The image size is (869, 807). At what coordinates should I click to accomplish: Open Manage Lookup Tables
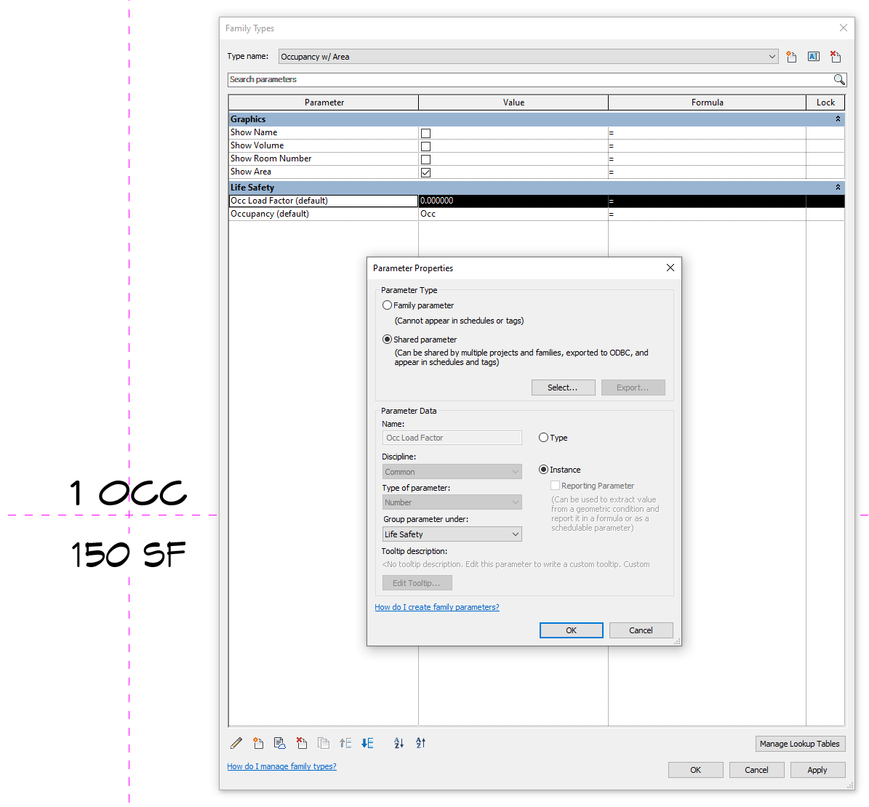coord(800,743)
